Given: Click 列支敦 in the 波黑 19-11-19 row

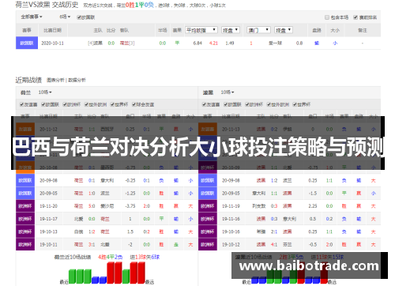Looking at the screenshot, I should (259, 206).
